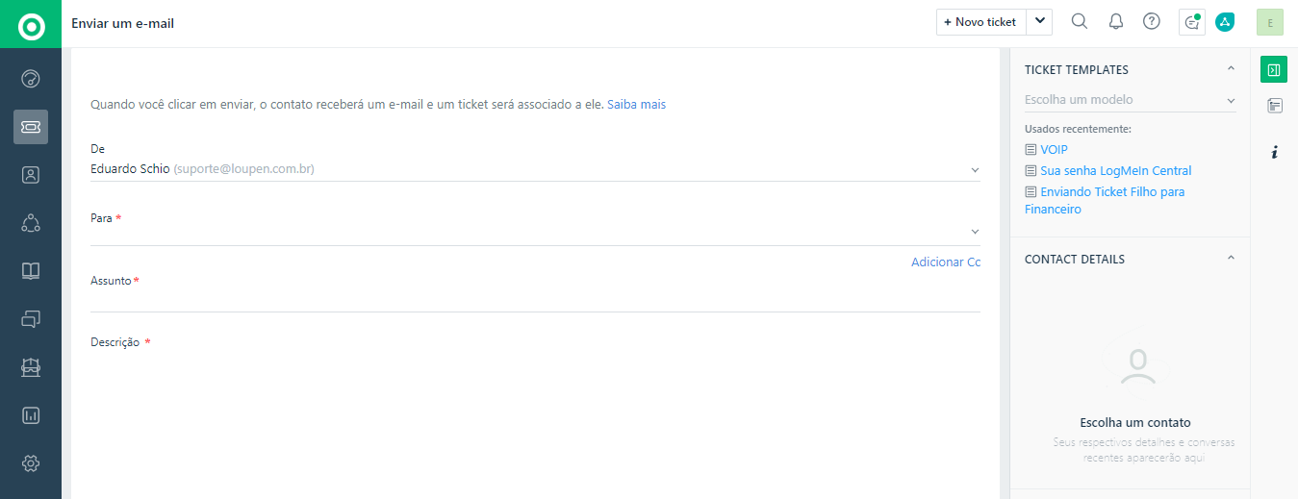Screen dimensions: 1298x499
Task: Select Sua senha LogMeIn Central template
Action: point(1116,171)
